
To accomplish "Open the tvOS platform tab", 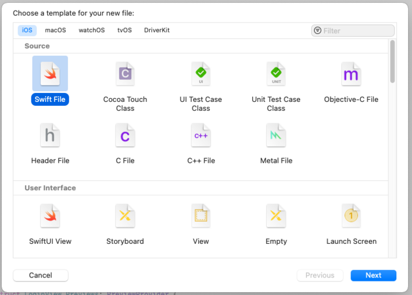I will tap(124, 30).
